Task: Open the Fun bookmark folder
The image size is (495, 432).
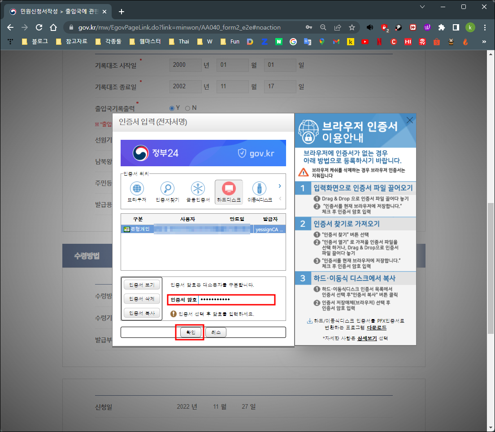Action: click(230, 42)
